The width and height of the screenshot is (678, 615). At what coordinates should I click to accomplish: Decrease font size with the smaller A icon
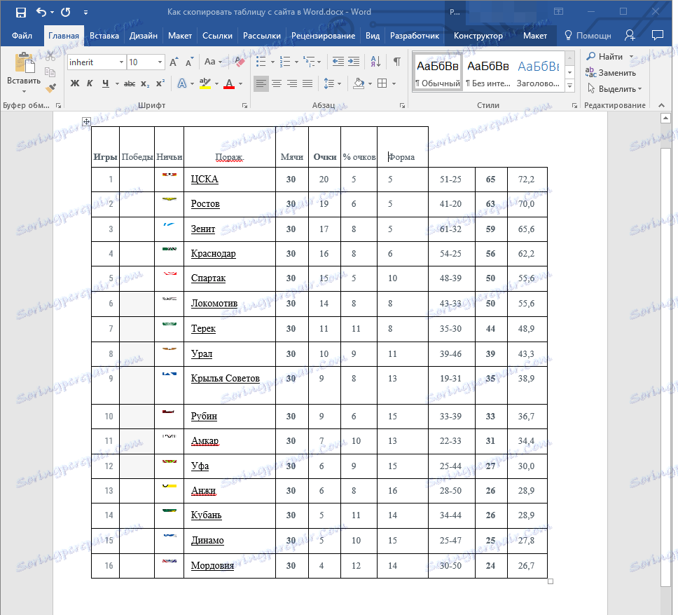tap(189, 62)
